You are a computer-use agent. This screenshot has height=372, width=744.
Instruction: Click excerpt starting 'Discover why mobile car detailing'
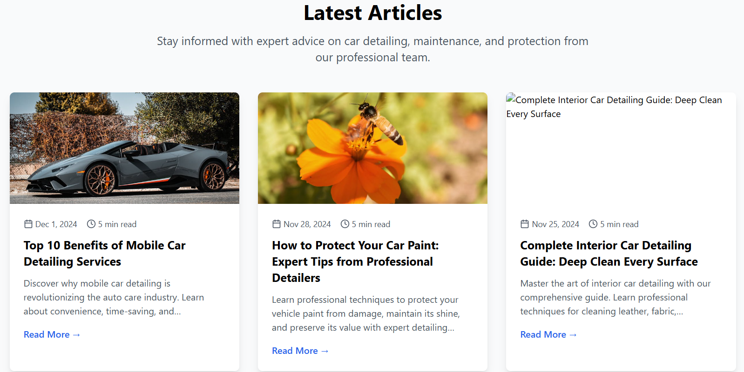click(x=114, y=297)
